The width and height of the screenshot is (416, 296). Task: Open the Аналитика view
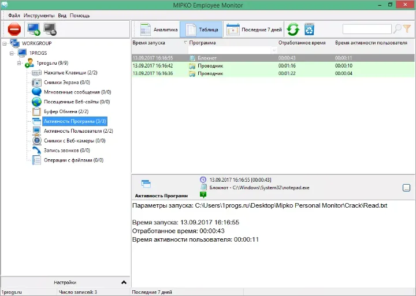[159, 29]
